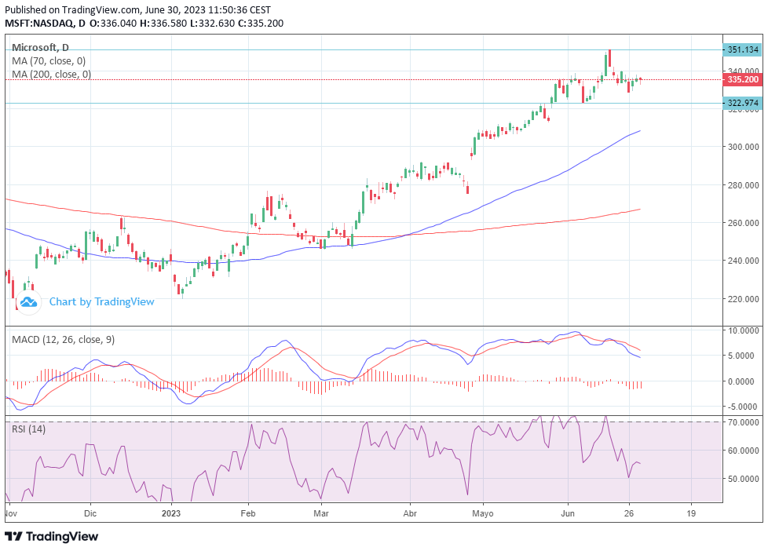Select the Microsoft, D chart title

click(x=40, y=48)
